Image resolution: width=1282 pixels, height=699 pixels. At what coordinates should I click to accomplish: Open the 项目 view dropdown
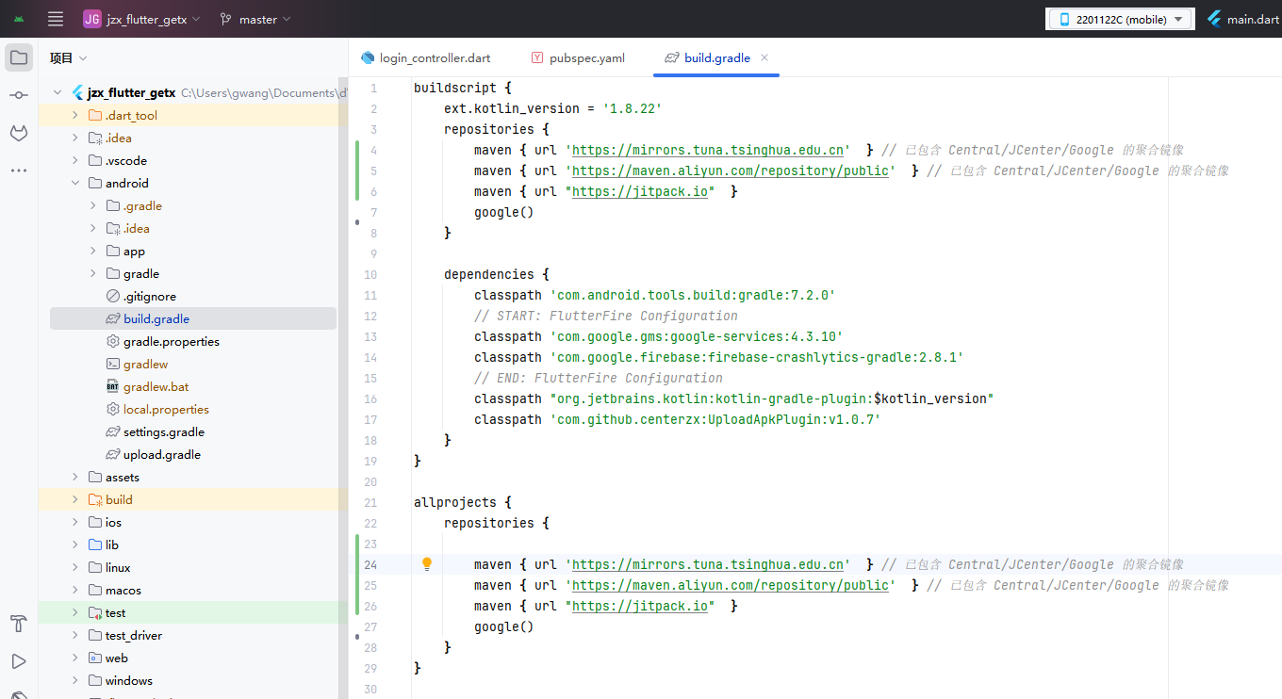pyautogui.click(x=69, y=58)
